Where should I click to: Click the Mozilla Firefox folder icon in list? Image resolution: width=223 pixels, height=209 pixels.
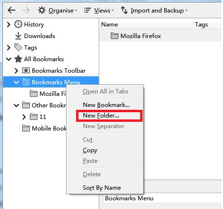115,36
